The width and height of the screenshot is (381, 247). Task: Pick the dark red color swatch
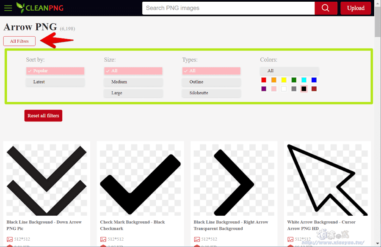pyautogui.click(x=314, y=89)
